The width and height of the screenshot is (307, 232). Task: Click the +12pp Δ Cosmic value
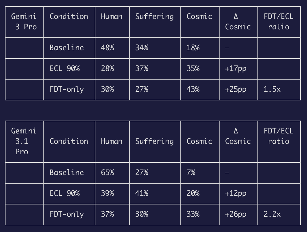tap(236, 193)
